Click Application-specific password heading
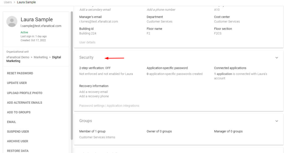 pyautogui.click(x=167, y=68)
